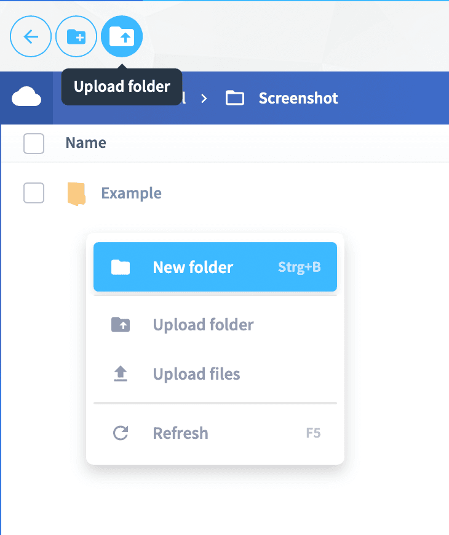Sort by the Name column header
Image resolution: width=449 pixels, height=535 pixels.
85,142
